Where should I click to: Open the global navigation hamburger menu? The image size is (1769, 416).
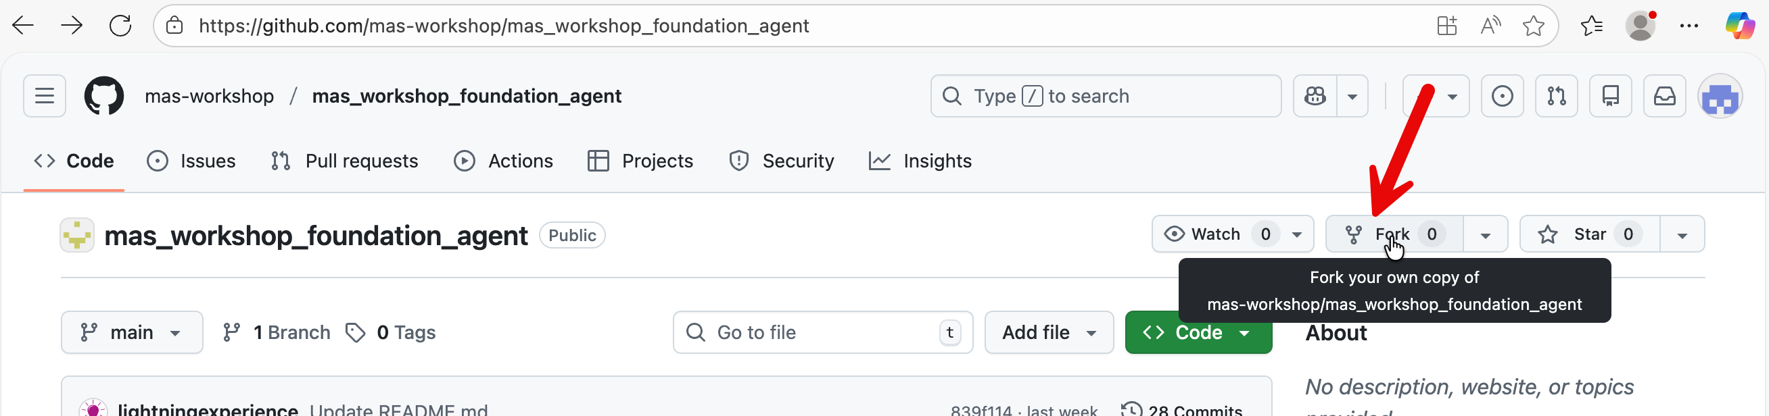point(44,95)
